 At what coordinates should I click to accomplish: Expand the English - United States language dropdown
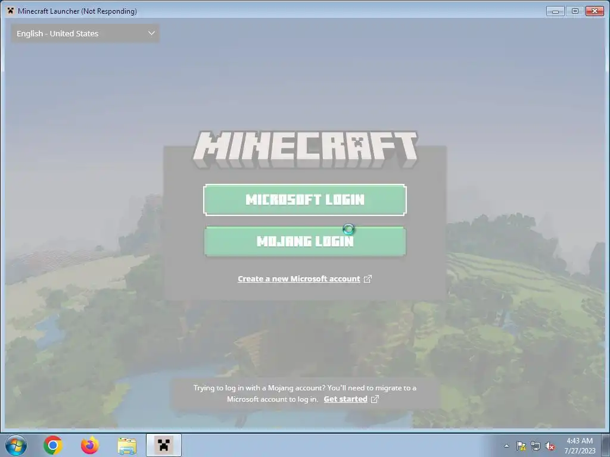[85, 33]
